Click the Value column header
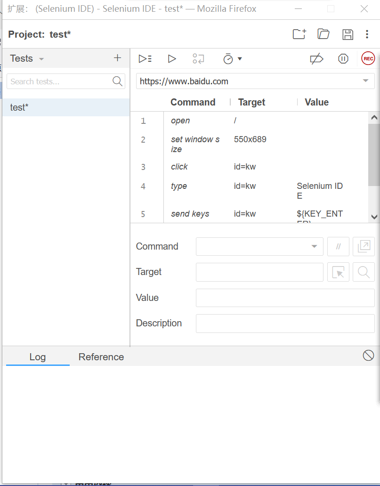Image resolution: width=380 pixels, height=486 pixels. pyautogui.click(x=316, y=102)
